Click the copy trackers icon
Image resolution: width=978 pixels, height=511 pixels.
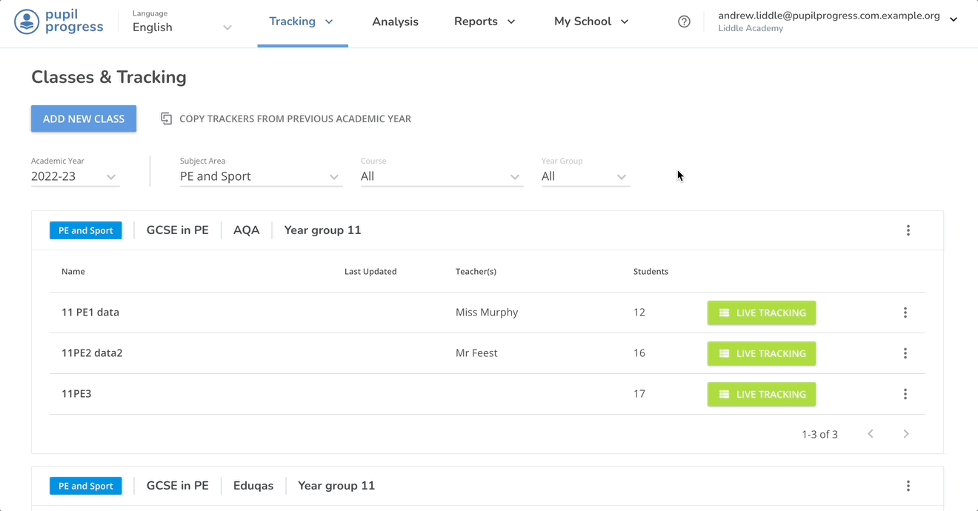167,118
